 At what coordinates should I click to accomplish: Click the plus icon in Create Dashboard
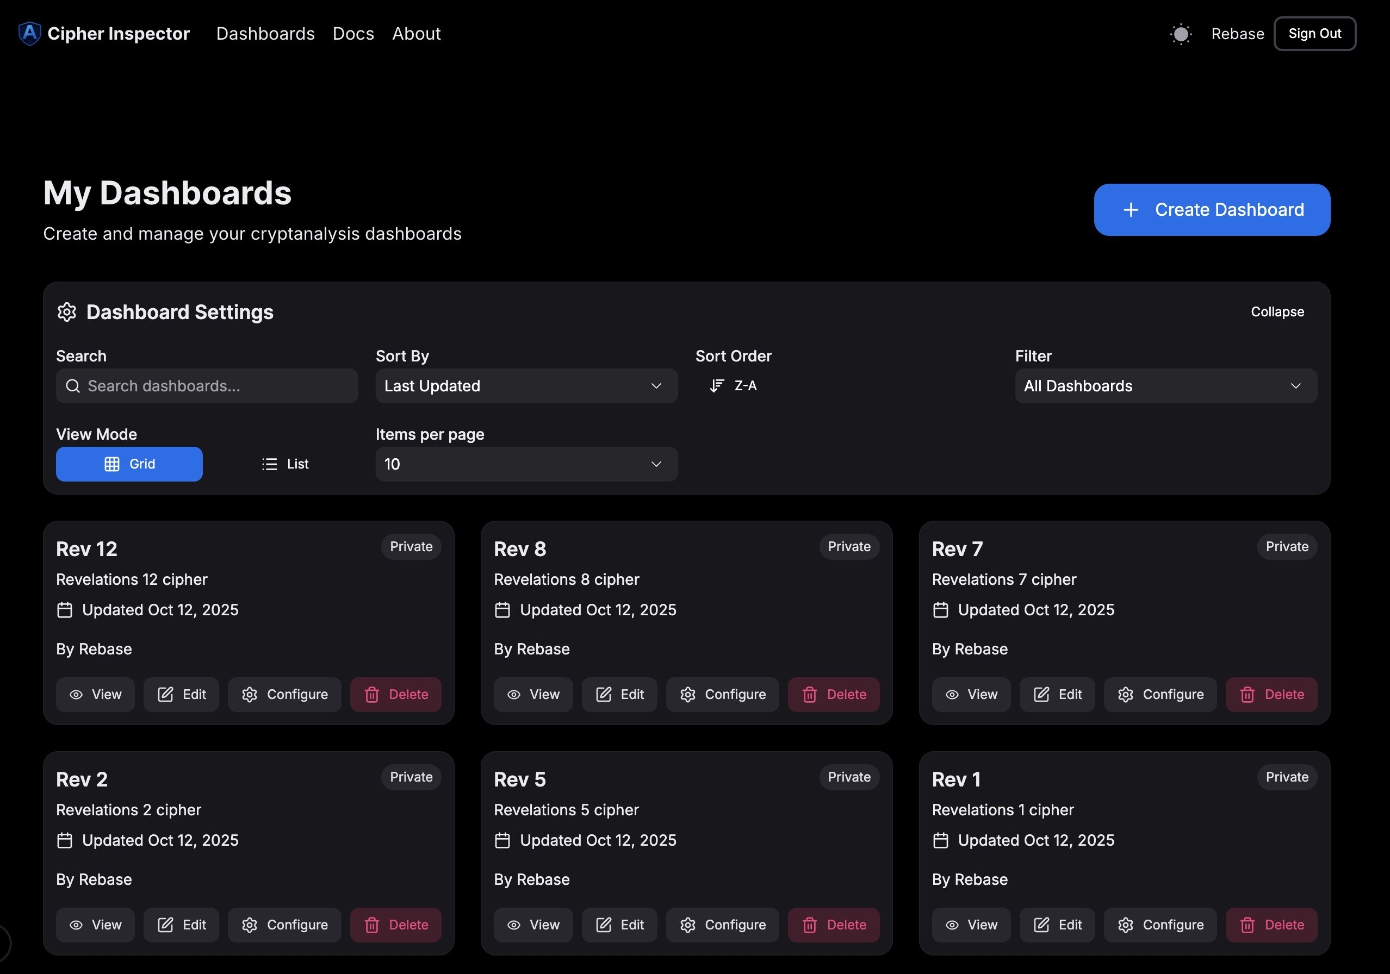point(1130,210)
